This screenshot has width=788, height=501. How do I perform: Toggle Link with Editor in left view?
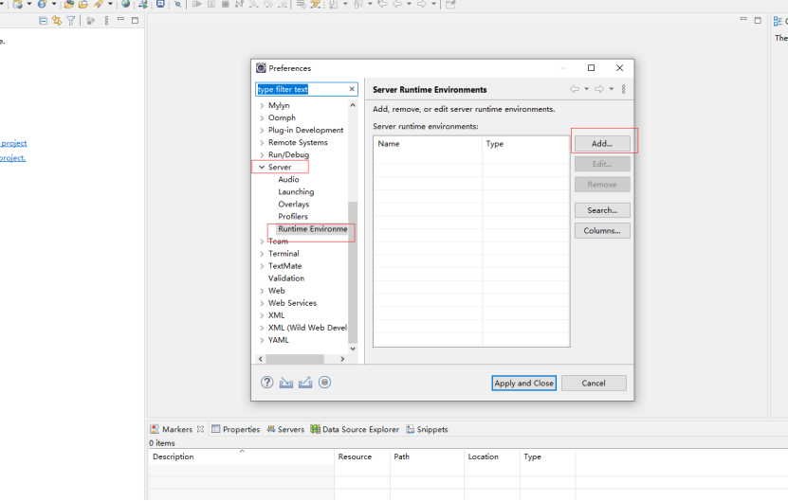57,21
